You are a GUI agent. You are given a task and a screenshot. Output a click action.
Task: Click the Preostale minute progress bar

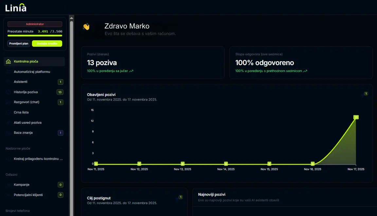click(x=35, y=36)
